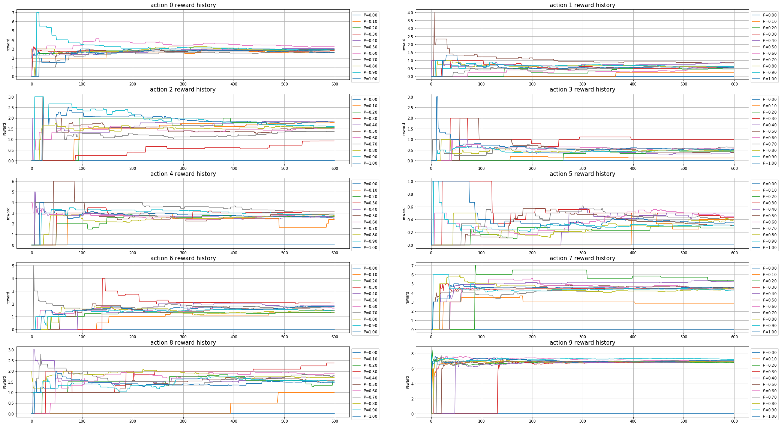Image resolution: width=781 pixels, height=426 pixels.
Task: Click P=0.50 legend entry in action 4 chart
Action: pyautogui.click(x=370, y=216)
